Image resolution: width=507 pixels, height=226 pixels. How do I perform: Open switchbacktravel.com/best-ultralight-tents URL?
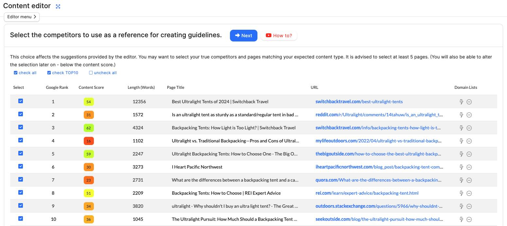359,102
